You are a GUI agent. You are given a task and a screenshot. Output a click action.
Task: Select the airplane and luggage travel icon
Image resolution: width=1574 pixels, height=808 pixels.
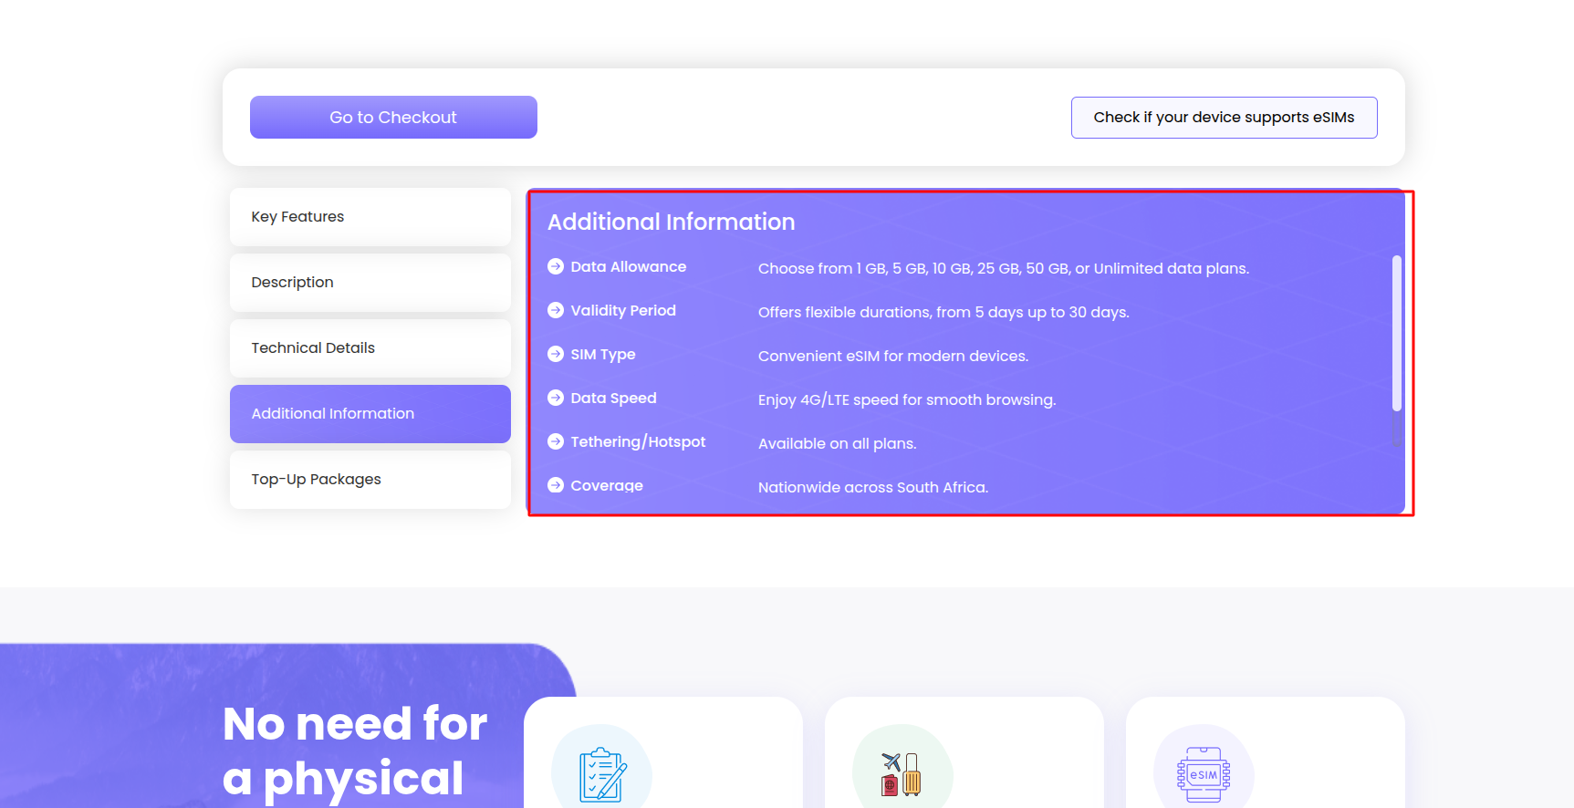902,774
